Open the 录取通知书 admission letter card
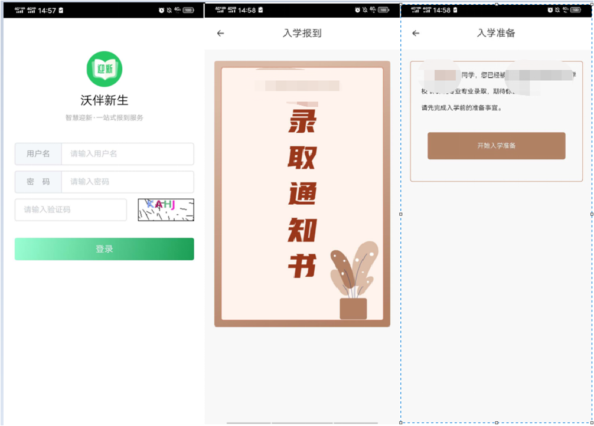Viewport: 594px width, 426px height. click(x=302, y=194)
